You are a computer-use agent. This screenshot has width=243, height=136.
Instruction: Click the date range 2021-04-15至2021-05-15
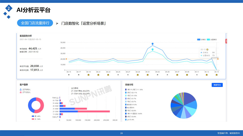[31, 39]
